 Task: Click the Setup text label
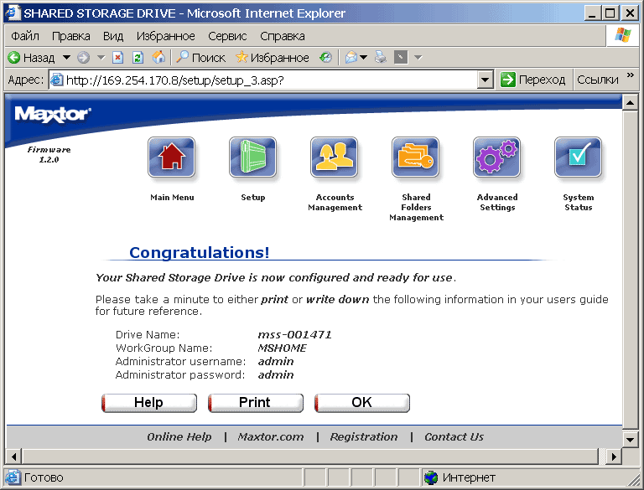253,198
